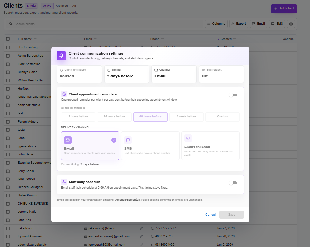The width and height of the screenshot is (310, 247).
Task: Edit email pencil for Eymard Amoroso
Action: click(141, 236)
